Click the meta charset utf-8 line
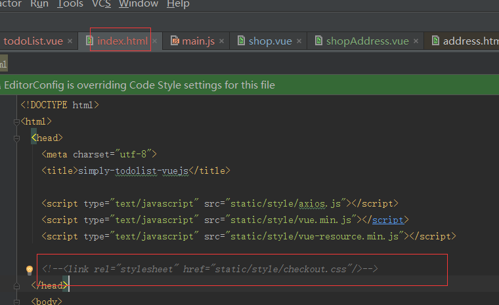This screenshot has height=305, width=499. (x=99, y=154)
